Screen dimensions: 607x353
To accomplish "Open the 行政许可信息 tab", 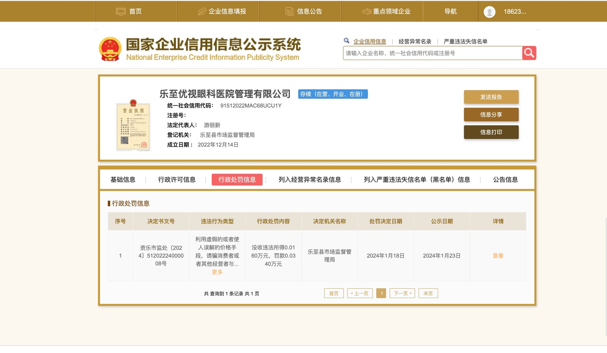I will click(177, 179).
